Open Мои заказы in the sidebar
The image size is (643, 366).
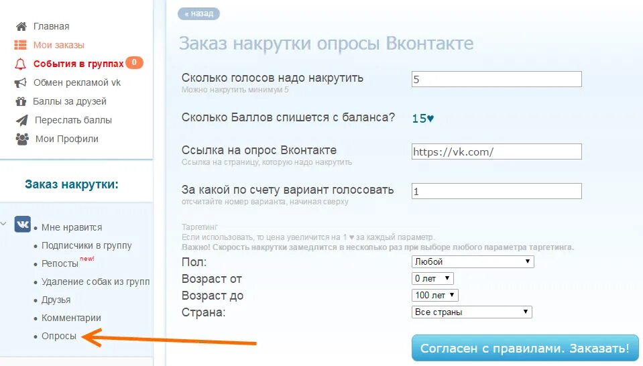pyautogui.click(x=58, y=45)
